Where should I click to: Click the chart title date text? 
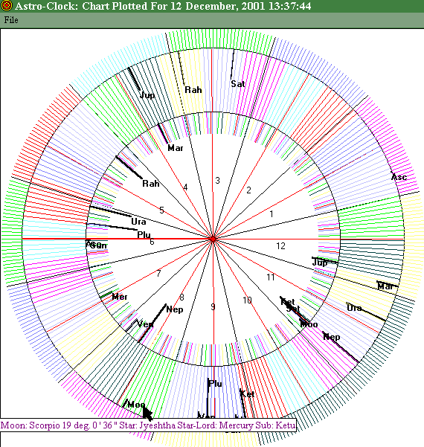pos(241,6)
